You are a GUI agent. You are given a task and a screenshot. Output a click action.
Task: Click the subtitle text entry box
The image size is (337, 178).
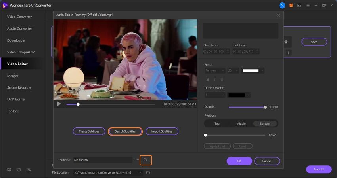point(241,31)
